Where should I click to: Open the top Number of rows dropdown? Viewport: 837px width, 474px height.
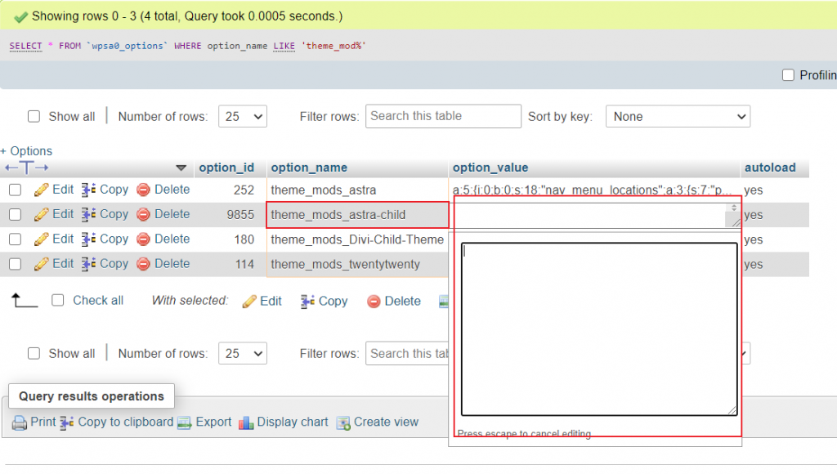tap(242, 116)
